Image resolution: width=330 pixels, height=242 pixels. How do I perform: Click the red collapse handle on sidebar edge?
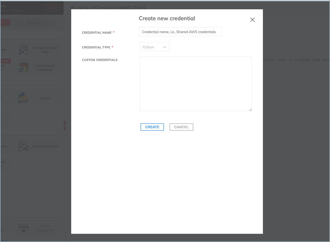tap(65, 126)
